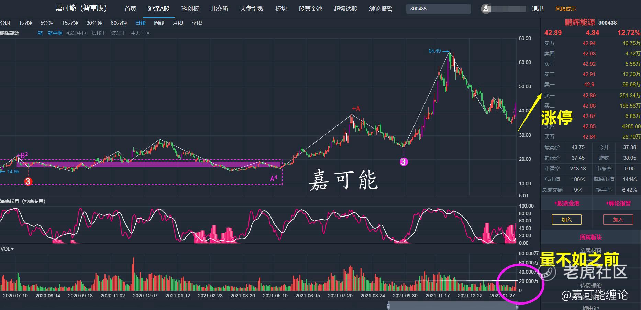The image size is (641, 310).
Task: Click the 2021-05-10 date on the time axis
Action: (x=275, y=296)
